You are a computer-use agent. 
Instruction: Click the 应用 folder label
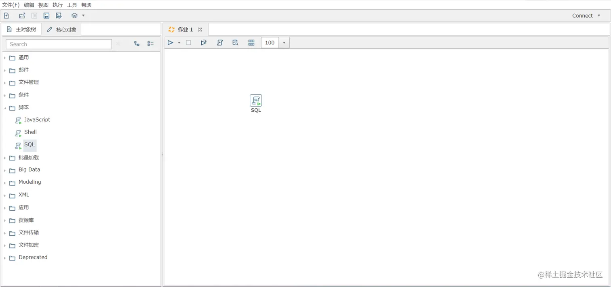click(x=23, y=207)
